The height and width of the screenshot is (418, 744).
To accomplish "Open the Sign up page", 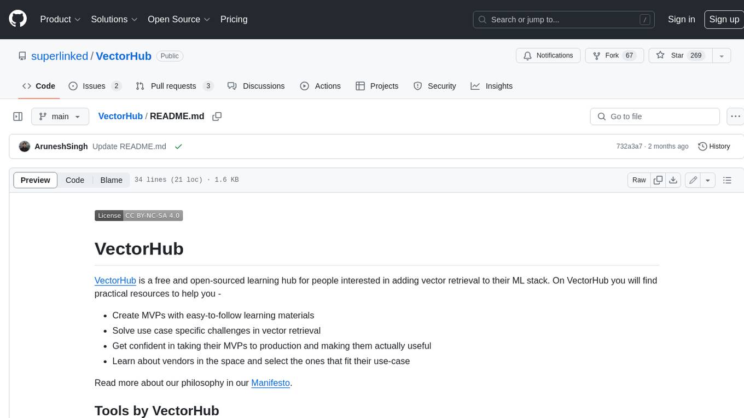I will [x=724, y=19].
